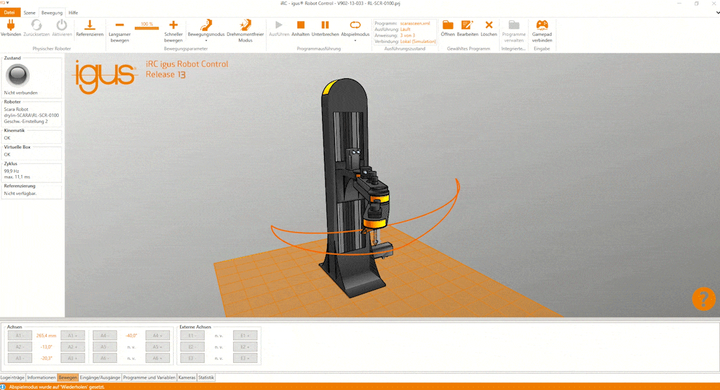
Task: Collapse the ribbon with chevron arrow
Action: 717,13
